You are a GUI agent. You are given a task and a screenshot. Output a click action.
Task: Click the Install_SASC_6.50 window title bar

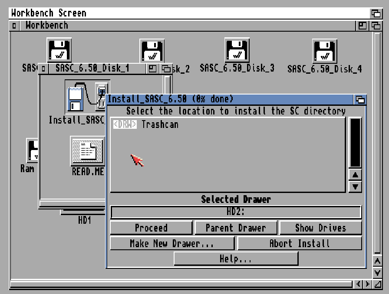click(230, 99)
